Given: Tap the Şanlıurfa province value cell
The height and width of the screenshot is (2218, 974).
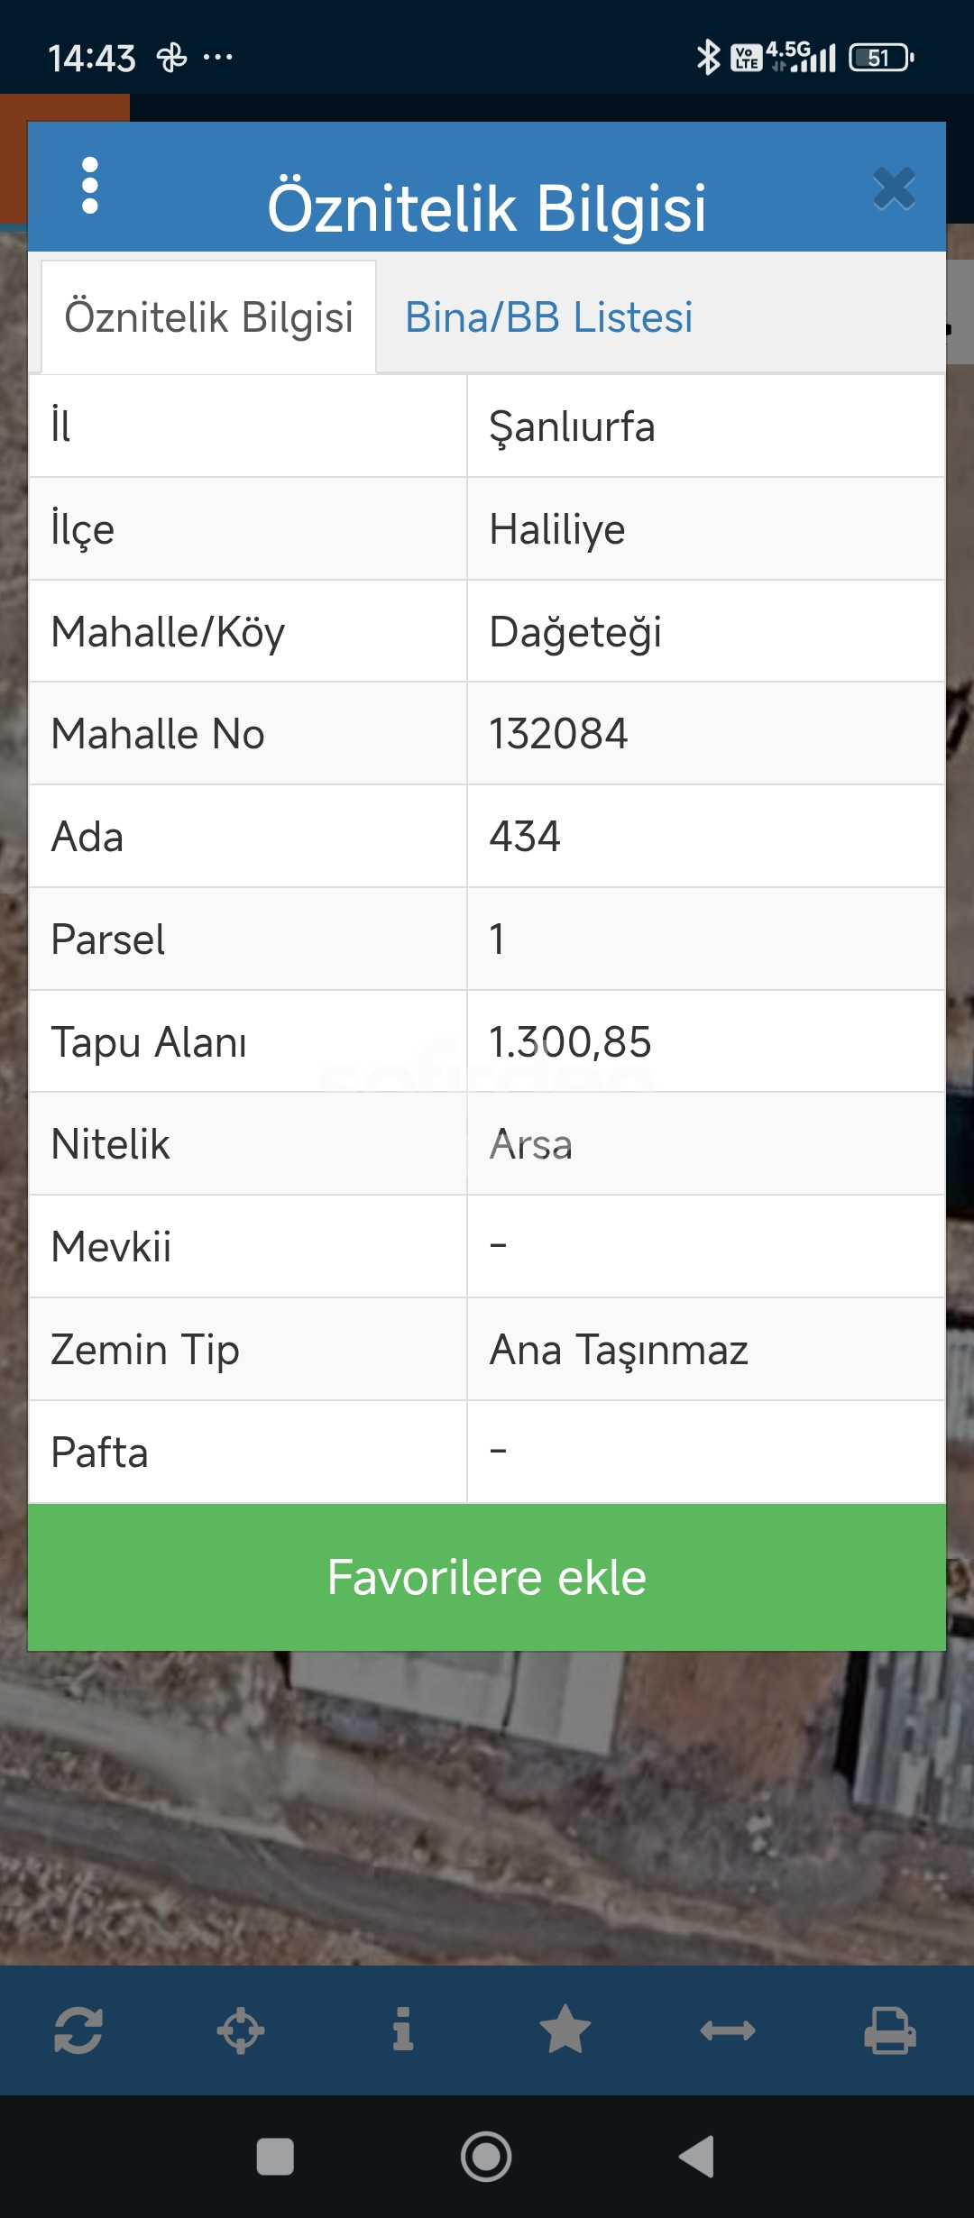Looking at the screenshot, I should (705, 426).
